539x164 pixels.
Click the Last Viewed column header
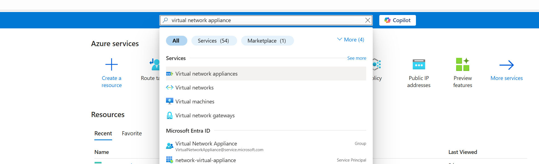463,152
